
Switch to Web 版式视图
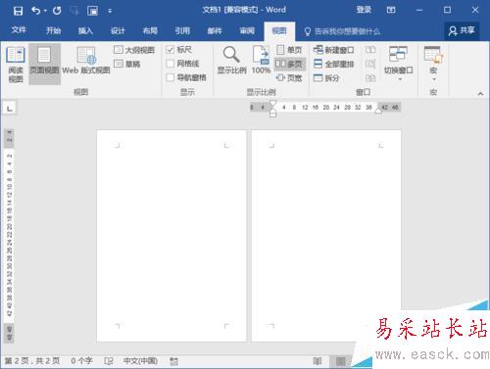[86, 61]
